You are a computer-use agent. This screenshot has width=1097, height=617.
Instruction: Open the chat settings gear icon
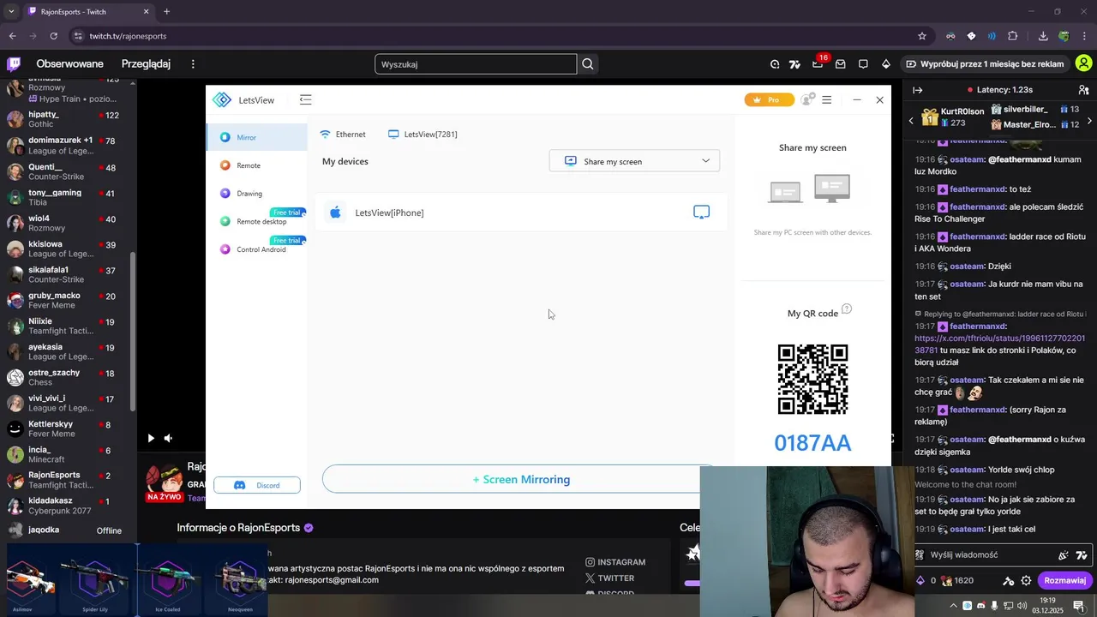pos(1026,580)
